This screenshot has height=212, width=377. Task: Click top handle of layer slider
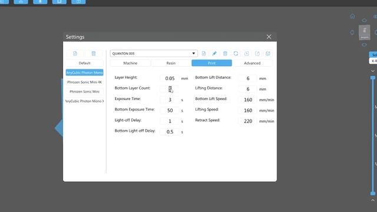click(373, 78)
